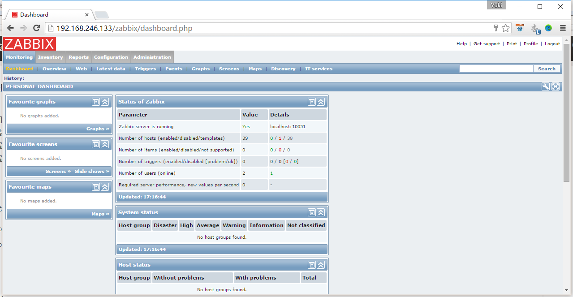Screen dimensions: 573x297
Task: Open the Reports tab
Action: tap(79, 57)
